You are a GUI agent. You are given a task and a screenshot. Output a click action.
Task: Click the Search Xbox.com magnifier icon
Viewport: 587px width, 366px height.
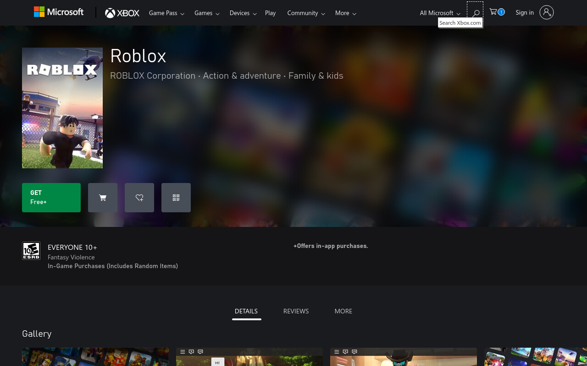click(x=476, y=13)
